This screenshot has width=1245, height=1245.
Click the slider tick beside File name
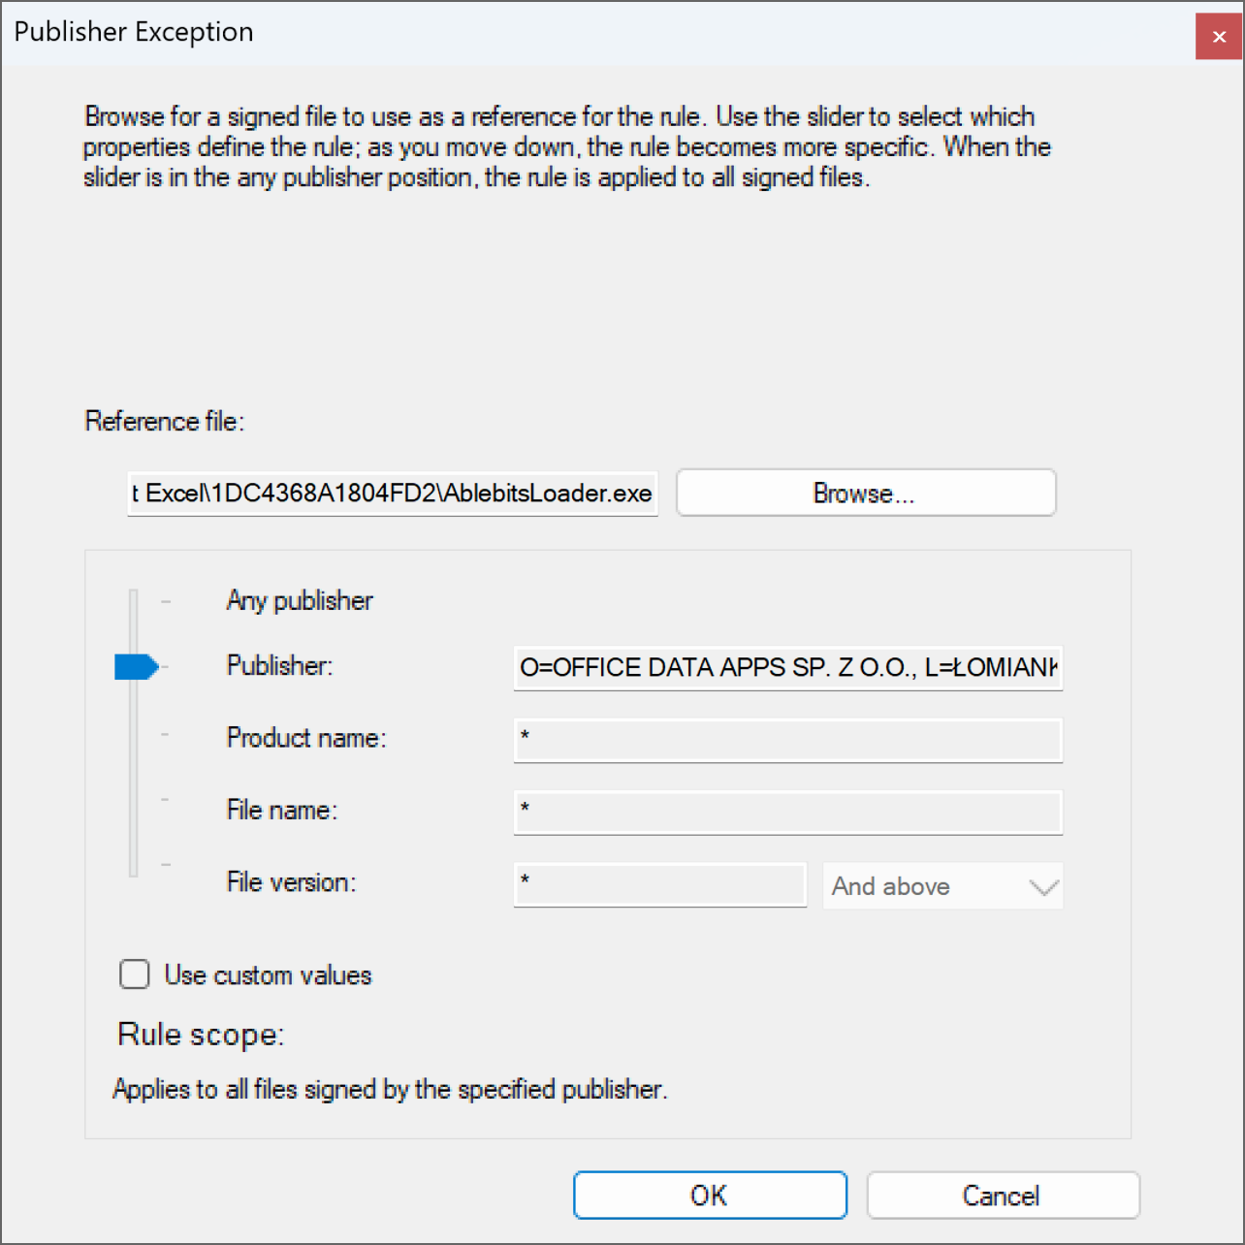point(166,801)
